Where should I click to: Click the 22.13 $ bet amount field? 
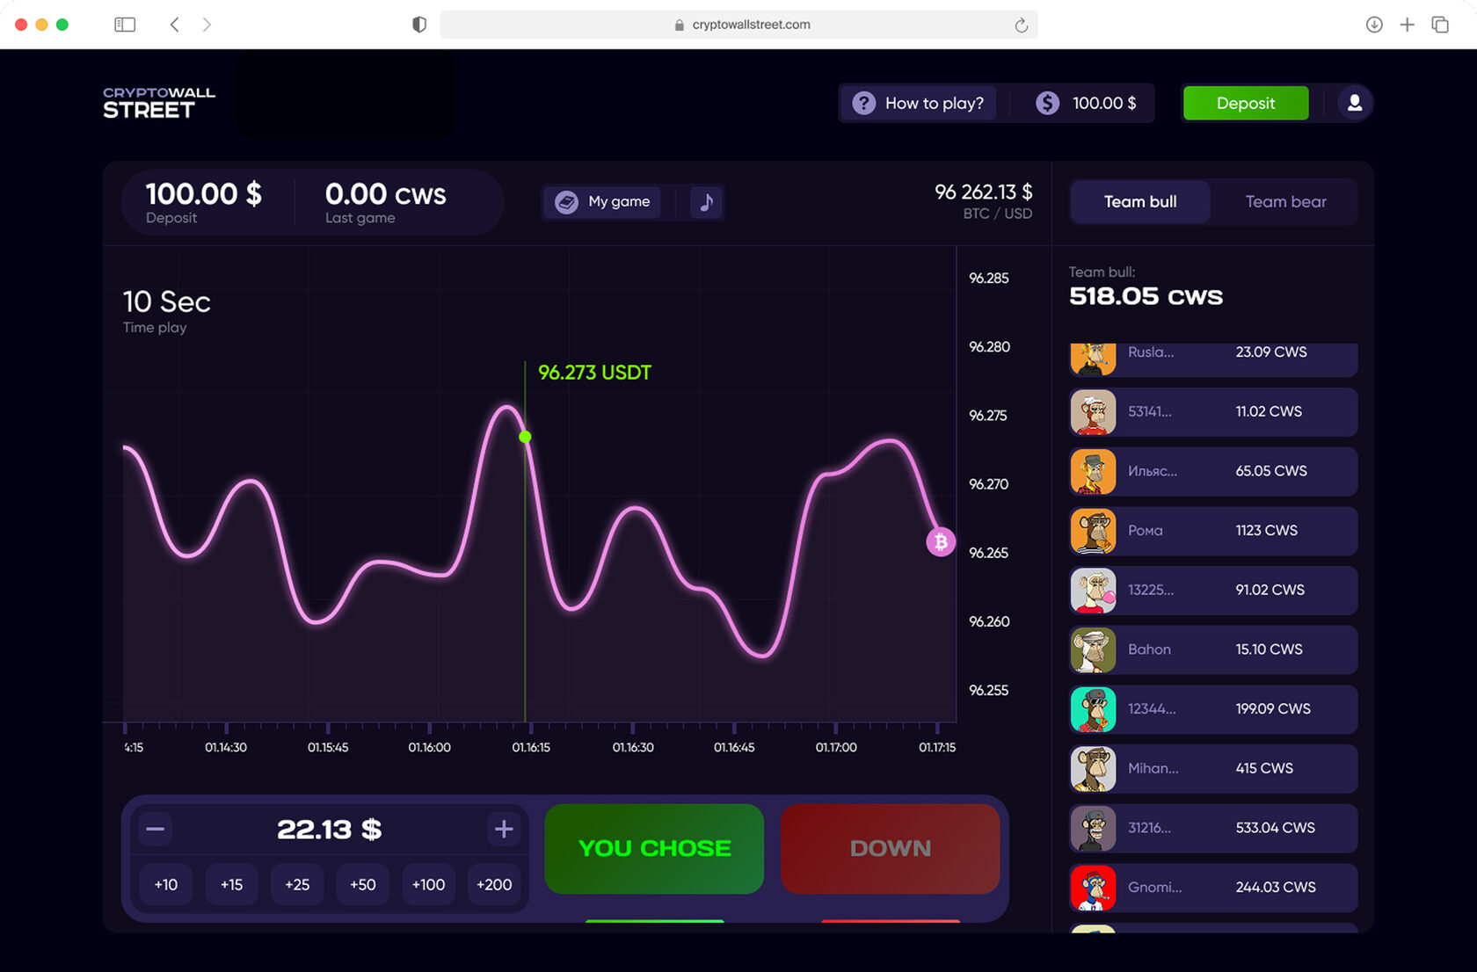point(330,829)
